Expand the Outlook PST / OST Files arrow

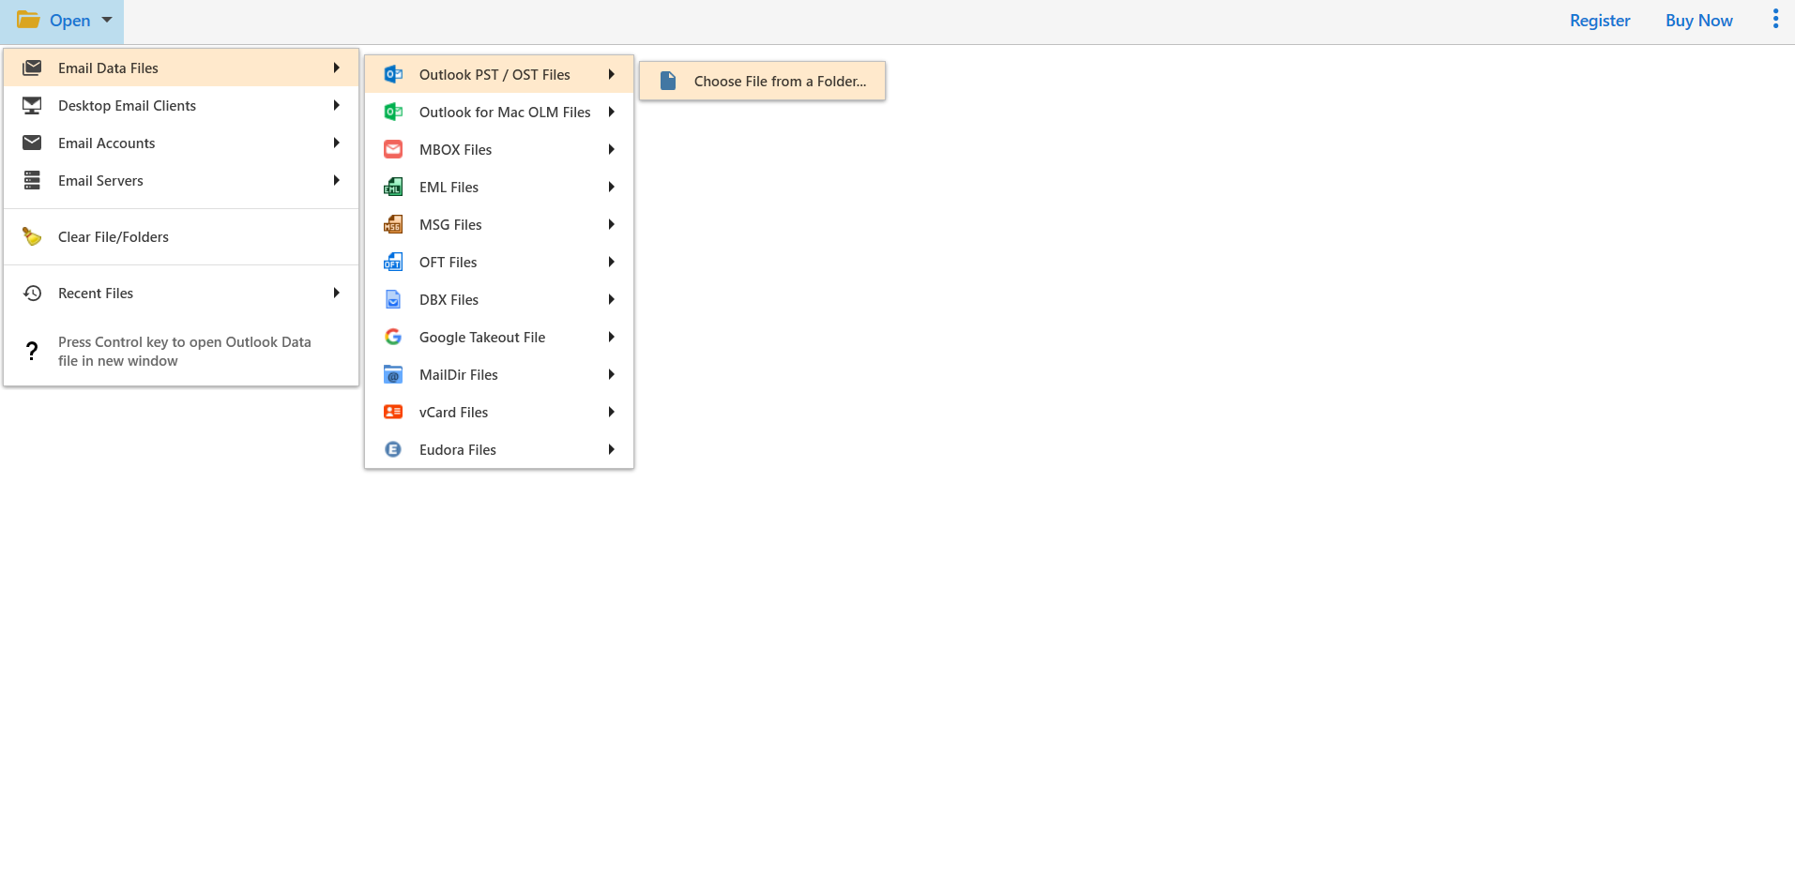pyautogui.click(x=611, y=74)
